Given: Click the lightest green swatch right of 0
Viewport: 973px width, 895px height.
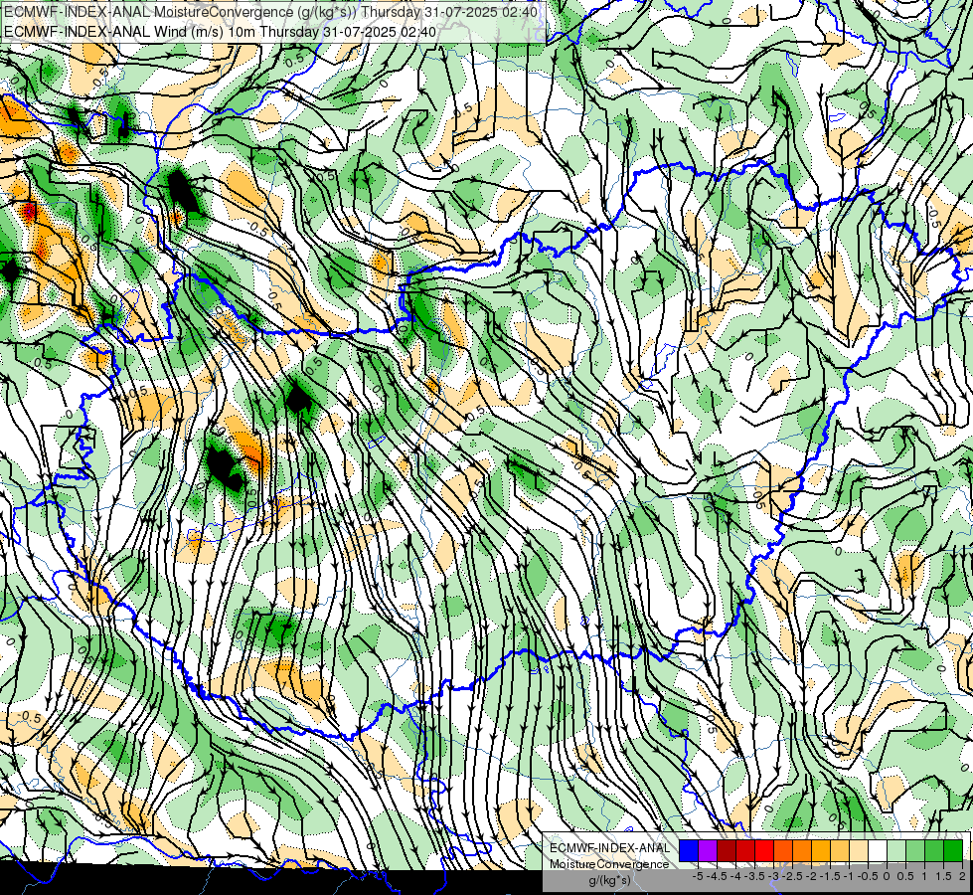Looking at the screenshot, I should coord(896,850).
